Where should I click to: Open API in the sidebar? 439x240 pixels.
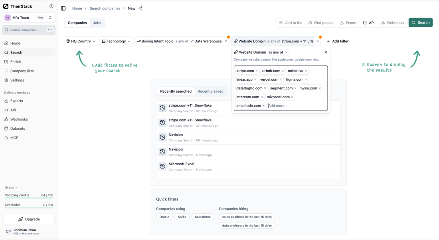29,110
